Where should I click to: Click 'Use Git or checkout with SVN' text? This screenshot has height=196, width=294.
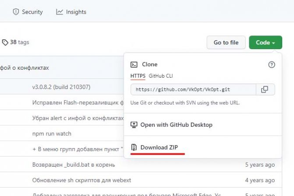(x=185, y=103)
